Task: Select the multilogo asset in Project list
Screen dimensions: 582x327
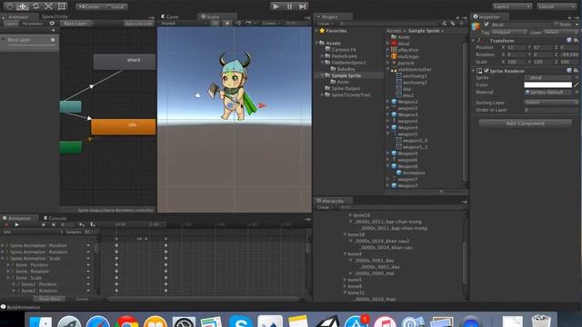Action: point(408,56)
